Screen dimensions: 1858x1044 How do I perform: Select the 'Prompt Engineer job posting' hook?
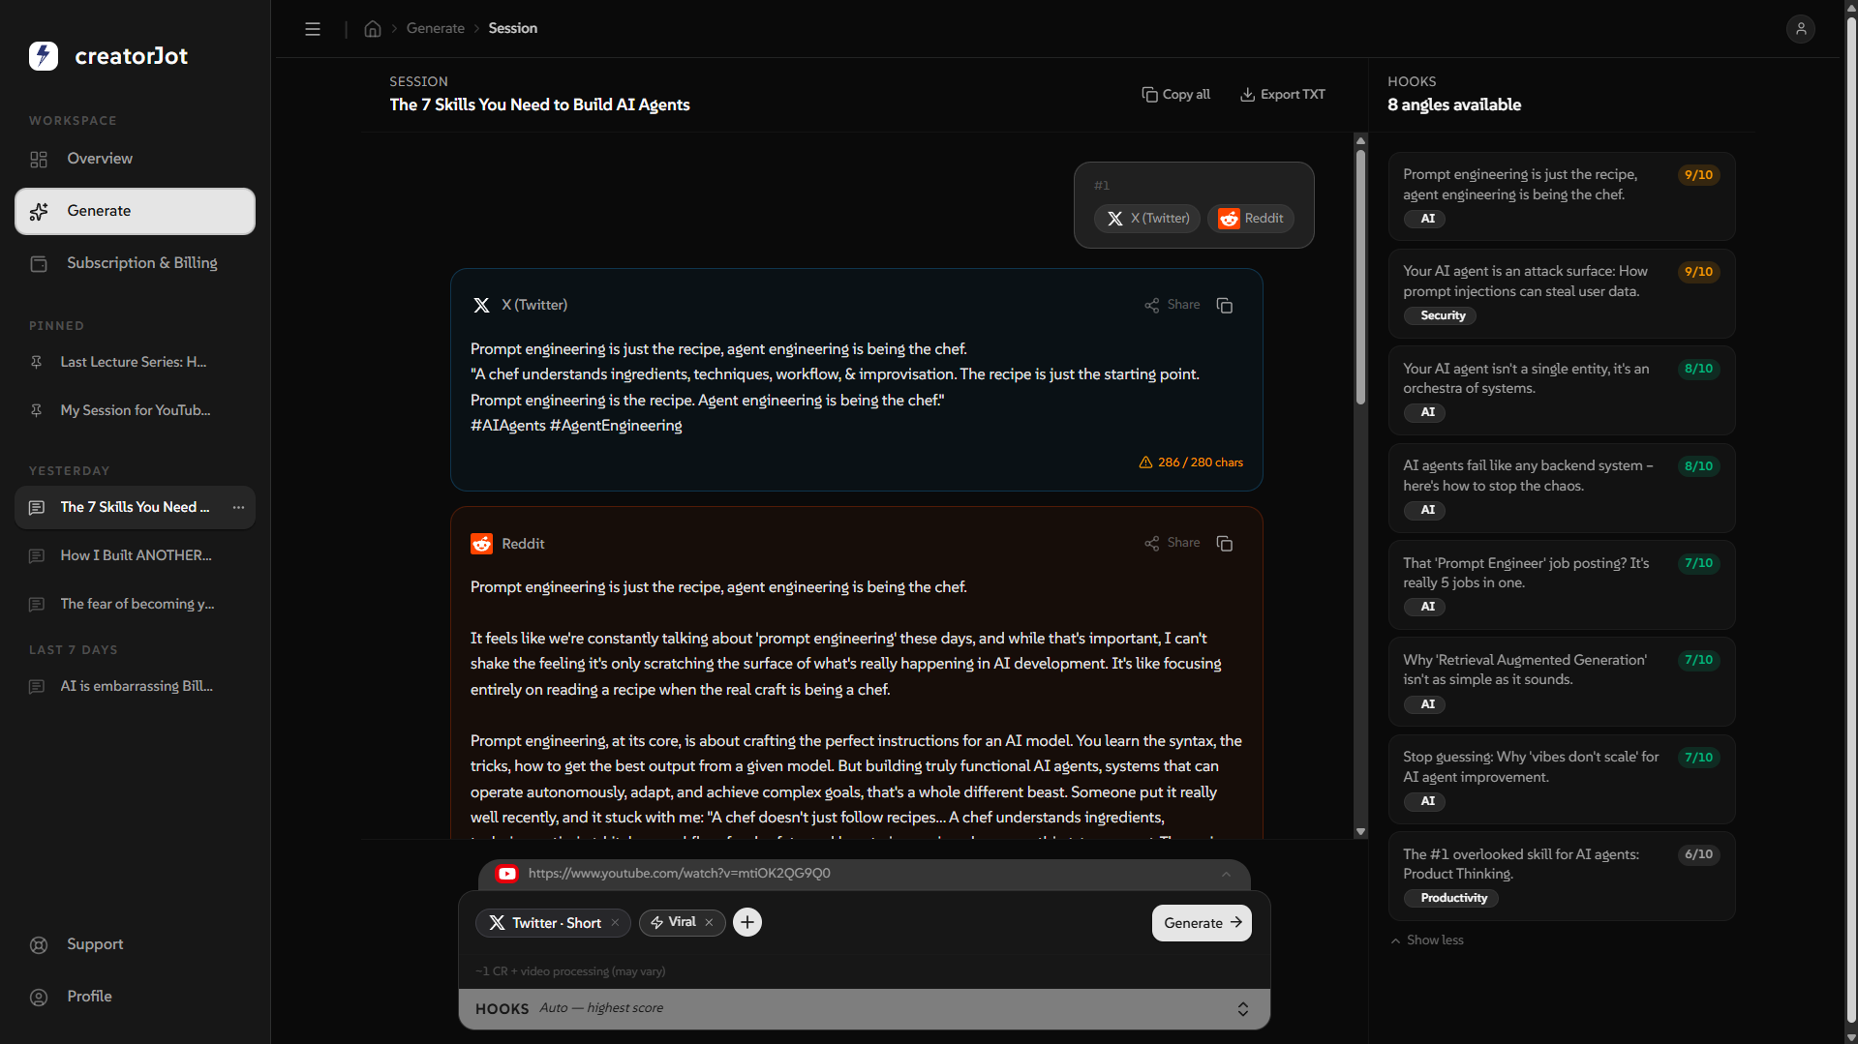[1562, 585]
